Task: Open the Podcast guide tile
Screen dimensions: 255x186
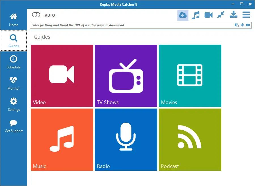Action: [190, 140]
